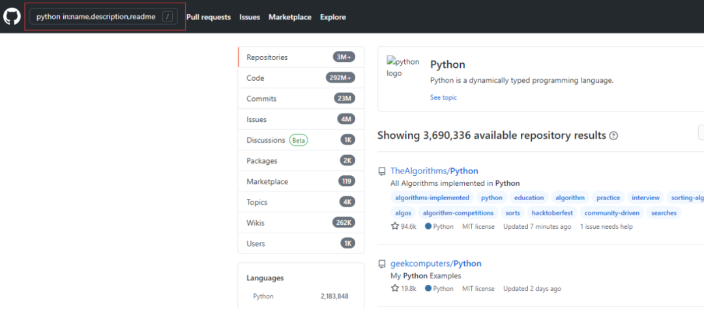
Task: Go to Issues in the top navigation
Action: (x=250, y=17)
